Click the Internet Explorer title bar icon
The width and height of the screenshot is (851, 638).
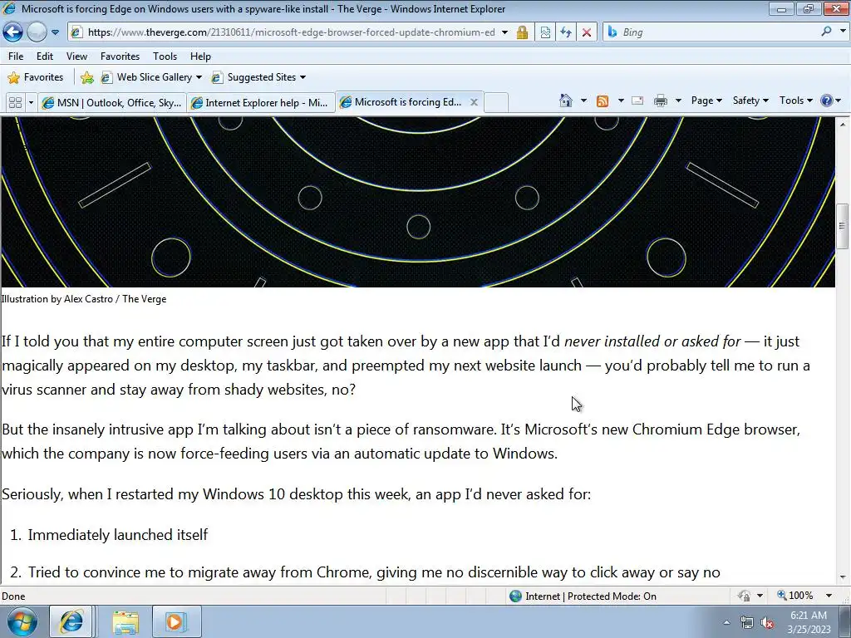[9, 8]
